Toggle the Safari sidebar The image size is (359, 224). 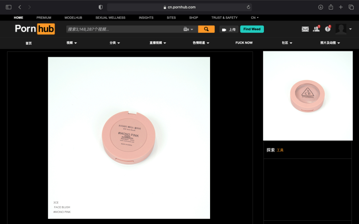[8, 7]
